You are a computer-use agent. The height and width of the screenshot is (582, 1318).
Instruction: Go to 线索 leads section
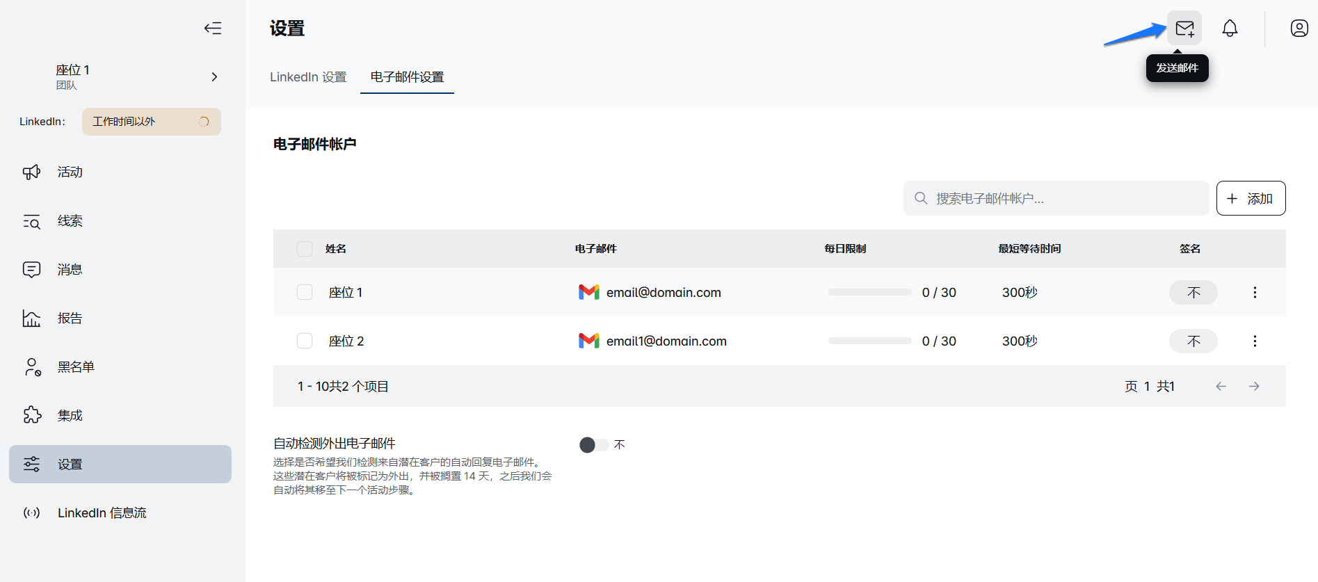pyautogui.click(x=70, y=221)
